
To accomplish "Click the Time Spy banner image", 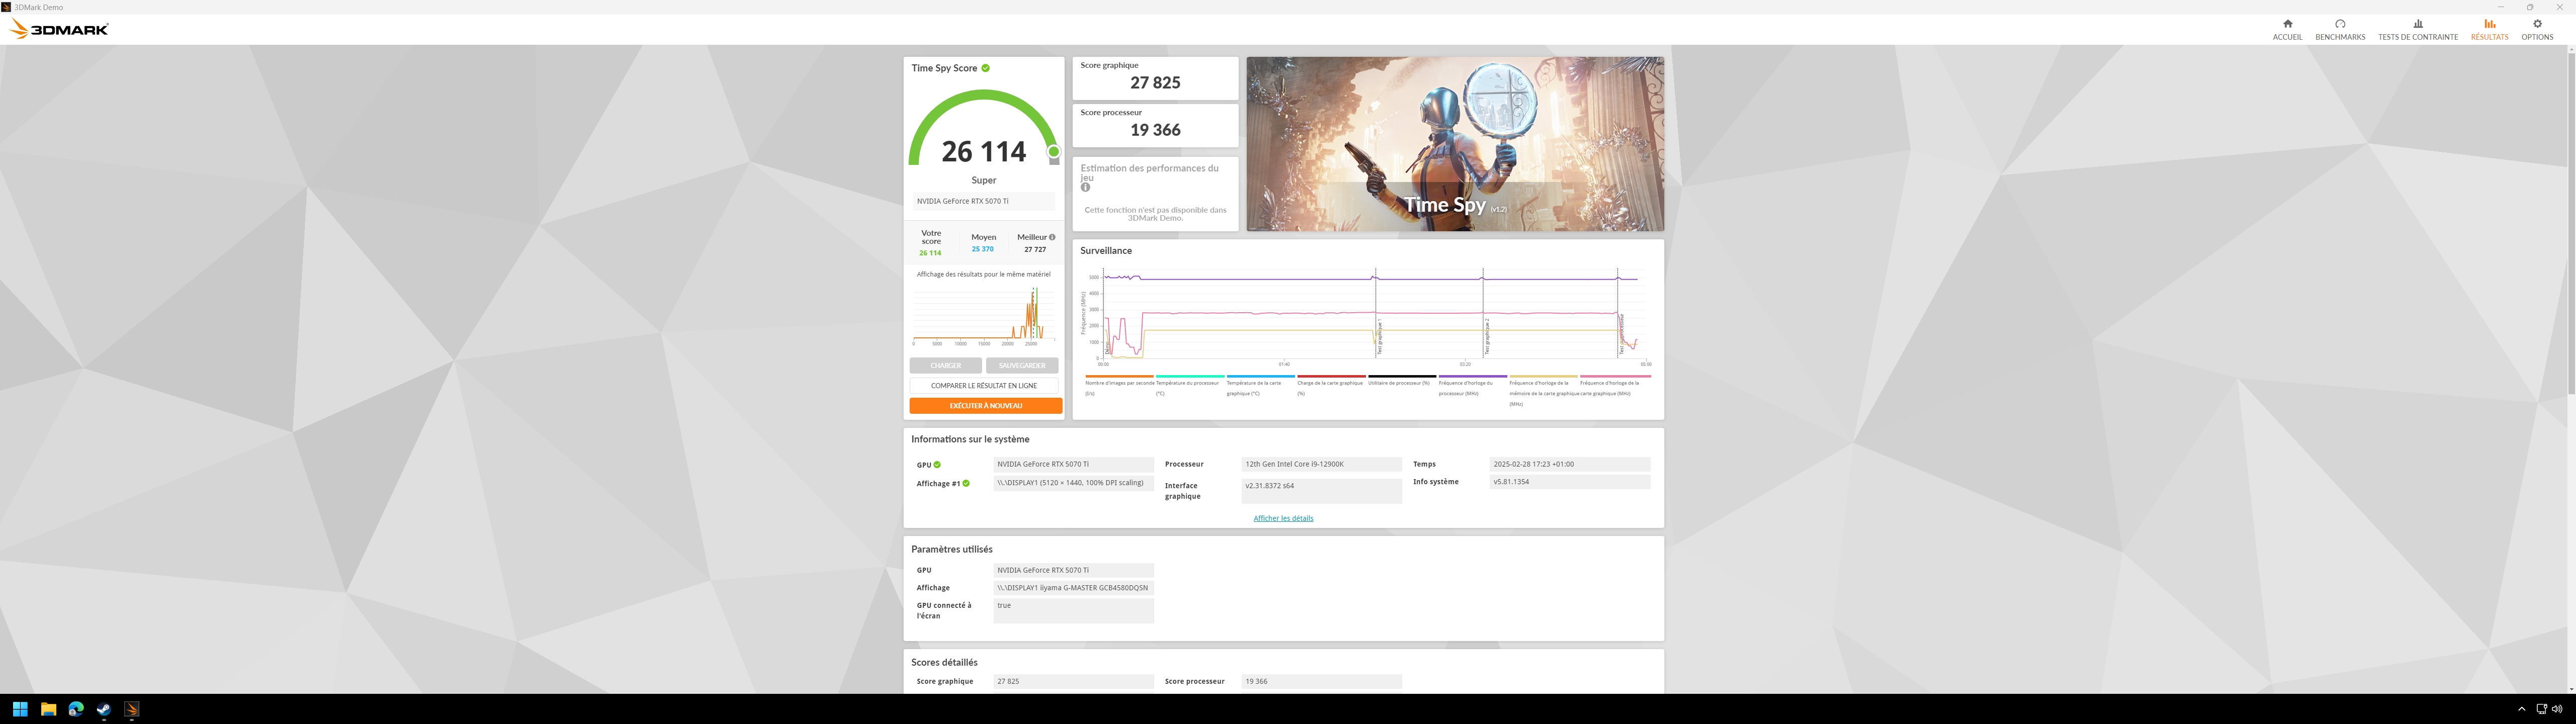I will pyautogui.click(x=1455, y=144).
